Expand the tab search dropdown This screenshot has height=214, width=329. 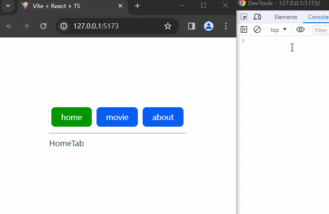(x=8, y=6)
